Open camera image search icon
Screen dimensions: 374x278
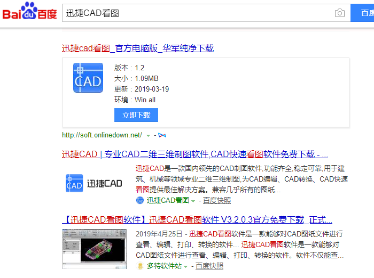tap(340, 13)
